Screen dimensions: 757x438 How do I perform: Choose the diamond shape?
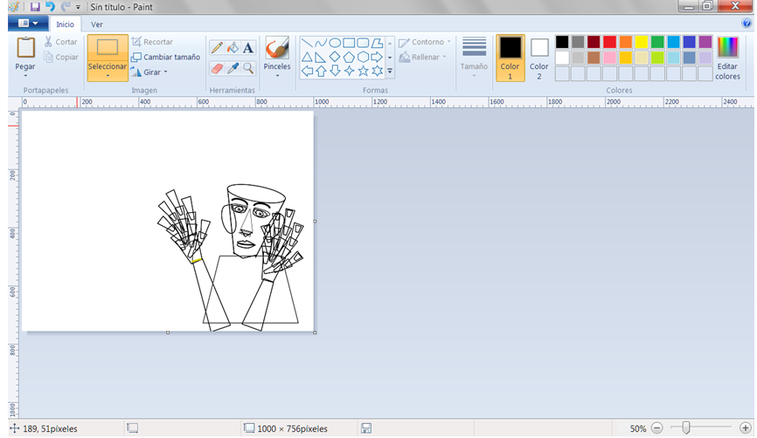click(335, 58)
